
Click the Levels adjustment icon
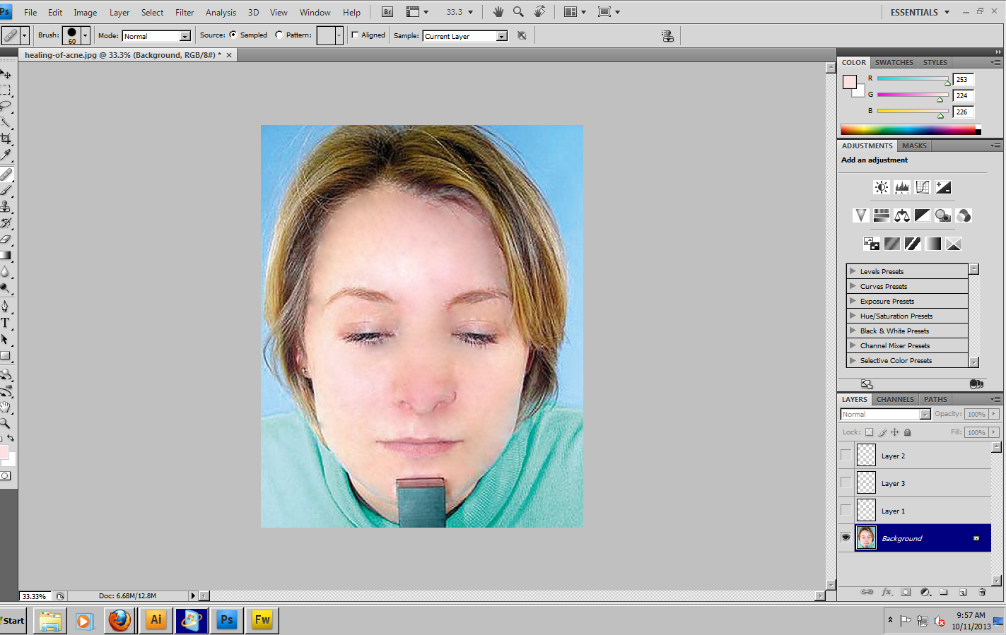901,187
